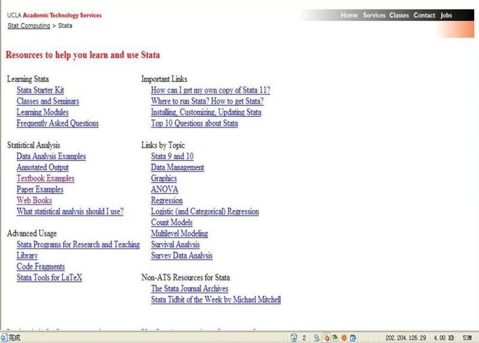The height and width of the screenshot is (343, 479).
Task: Open Where to run Stata link
Action: [207, 101]
